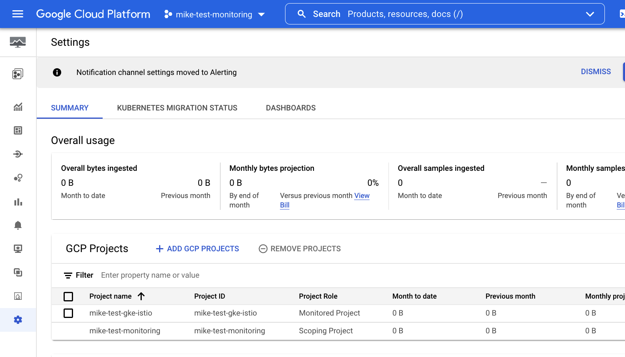Click the Previous month column header

click(511, 296)
